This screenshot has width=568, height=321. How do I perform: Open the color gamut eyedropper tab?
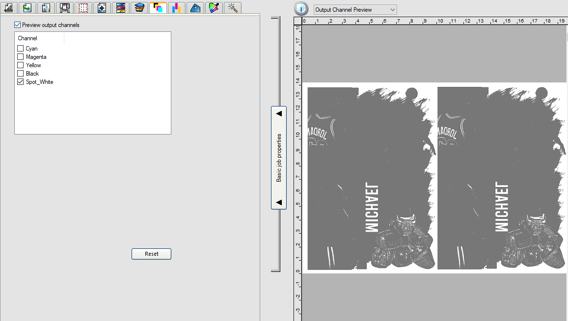[214, 8]
